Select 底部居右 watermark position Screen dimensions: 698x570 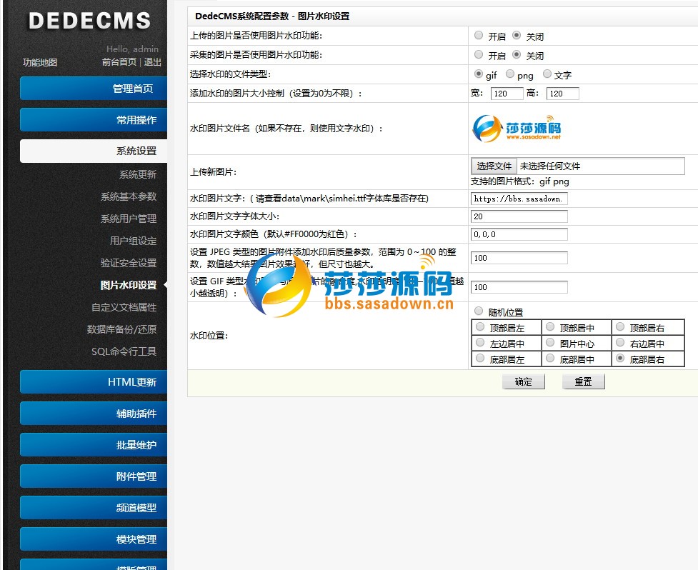[x=620, y=358]
